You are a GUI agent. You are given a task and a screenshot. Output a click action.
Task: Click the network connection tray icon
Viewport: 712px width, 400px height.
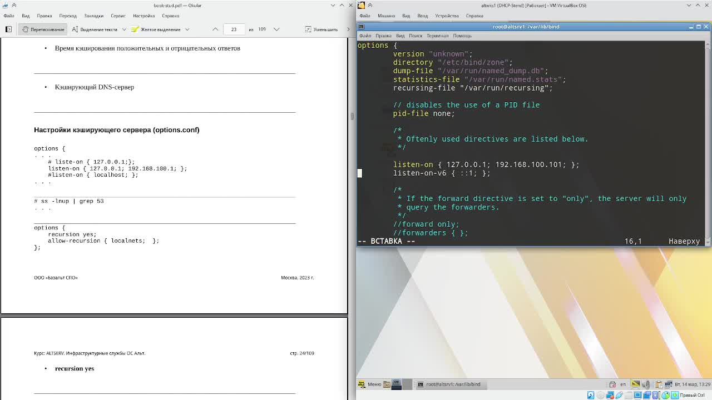(x=667, y=384)
